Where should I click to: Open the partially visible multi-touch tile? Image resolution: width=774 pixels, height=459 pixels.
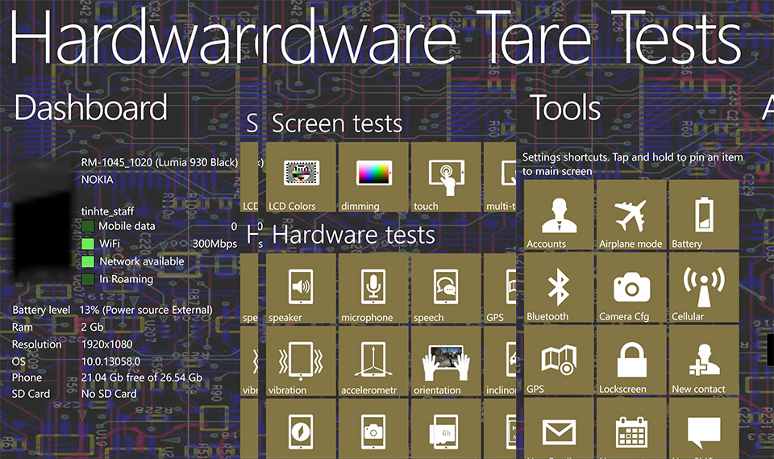point(500,177)
